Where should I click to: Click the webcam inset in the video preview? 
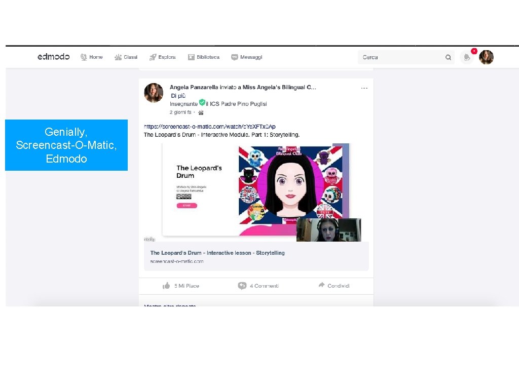point(328,230)
